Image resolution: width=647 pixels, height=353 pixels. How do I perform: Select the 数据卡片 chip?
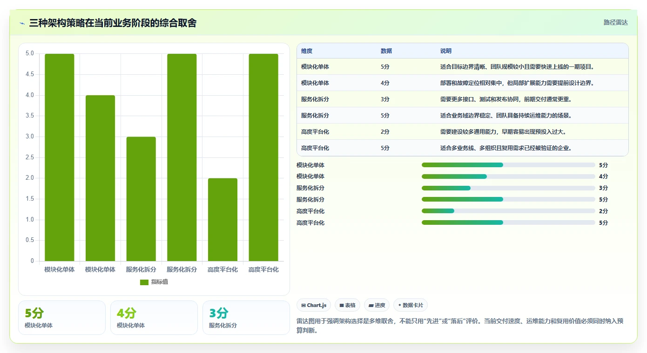(x=411, y=305)
